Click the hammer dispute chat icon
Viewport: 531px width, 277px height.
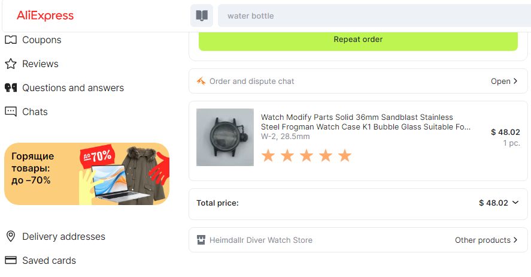(x=201, y=81)
